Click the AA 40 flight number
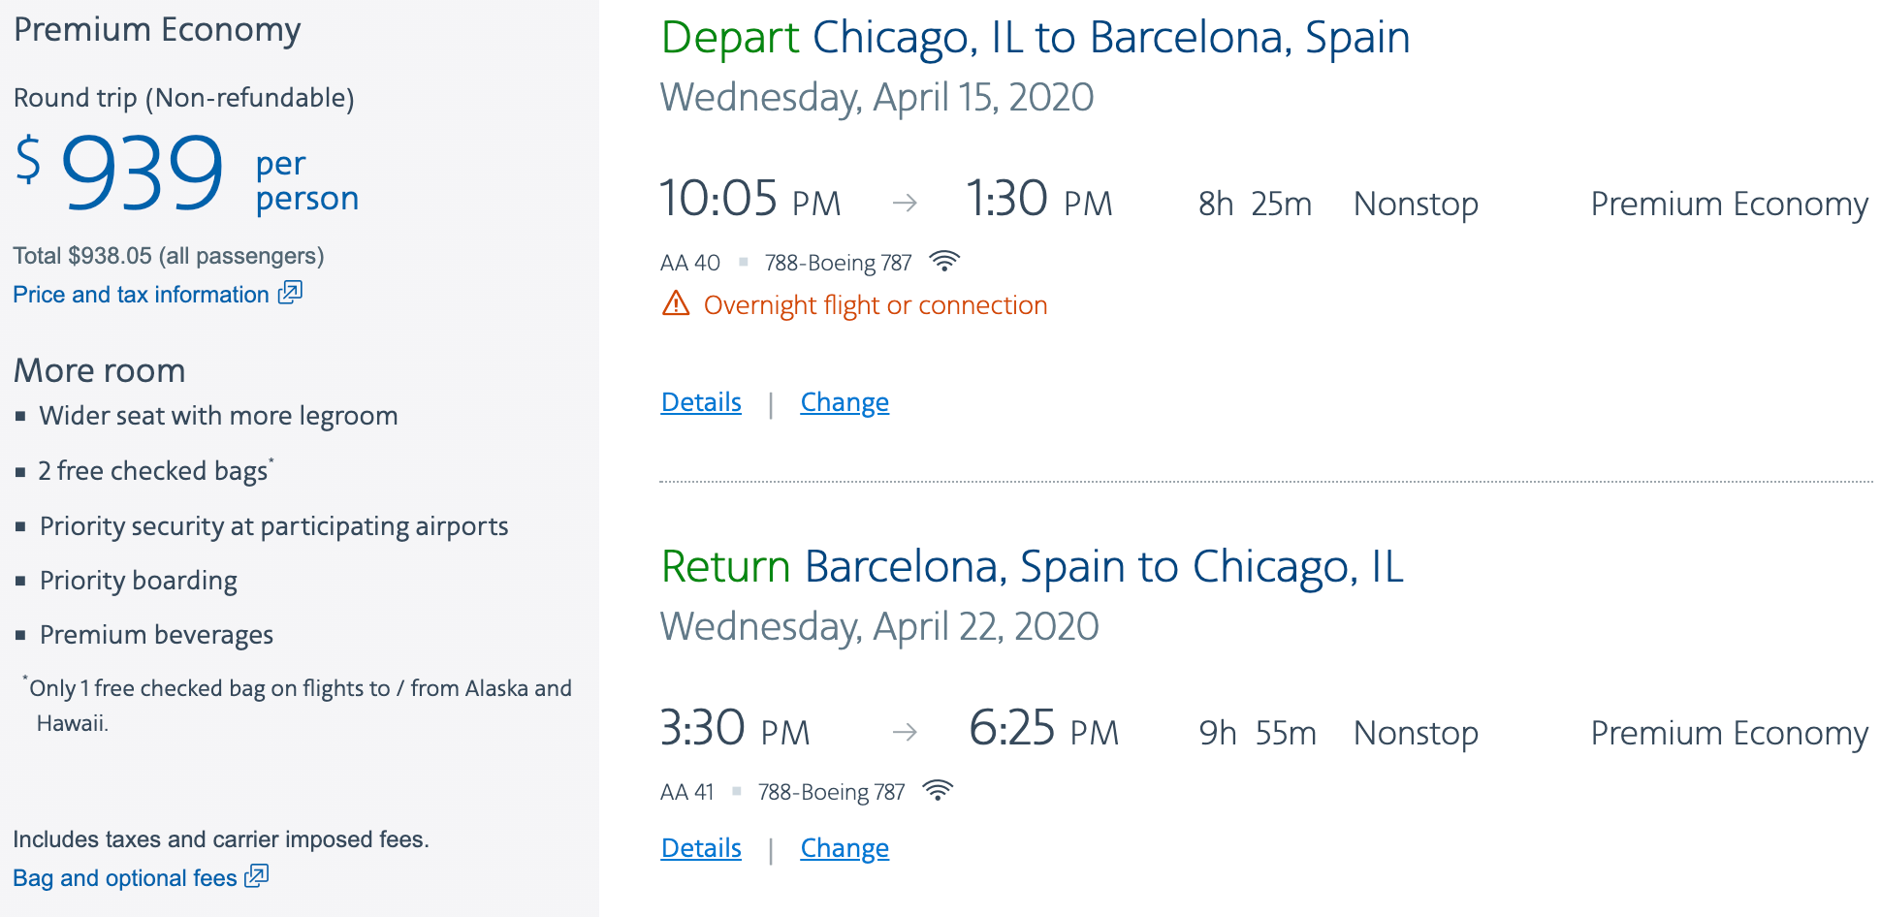The image size is (1881, 917). (x=689, y=263)
